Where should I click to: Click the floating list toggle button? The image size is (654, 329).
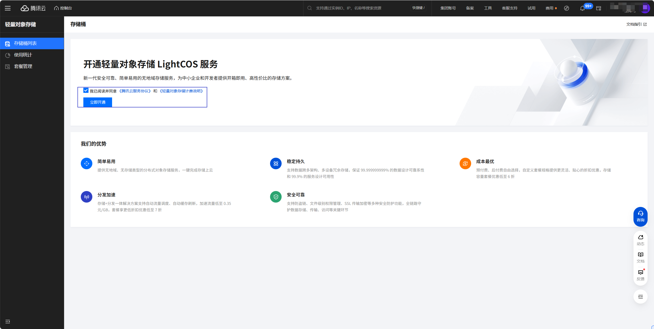(640, 297)
